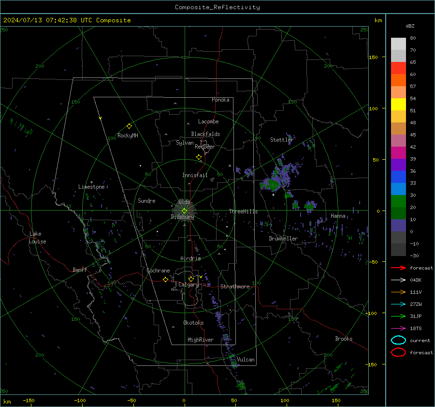Screen dimensions: 435x407
Task: Select the 18TS legend text
Action: [x=416, y=329]
